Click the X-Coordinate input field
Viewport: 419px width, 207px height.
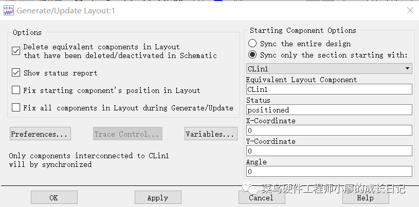pyautogui.click(x=329, y=130)
